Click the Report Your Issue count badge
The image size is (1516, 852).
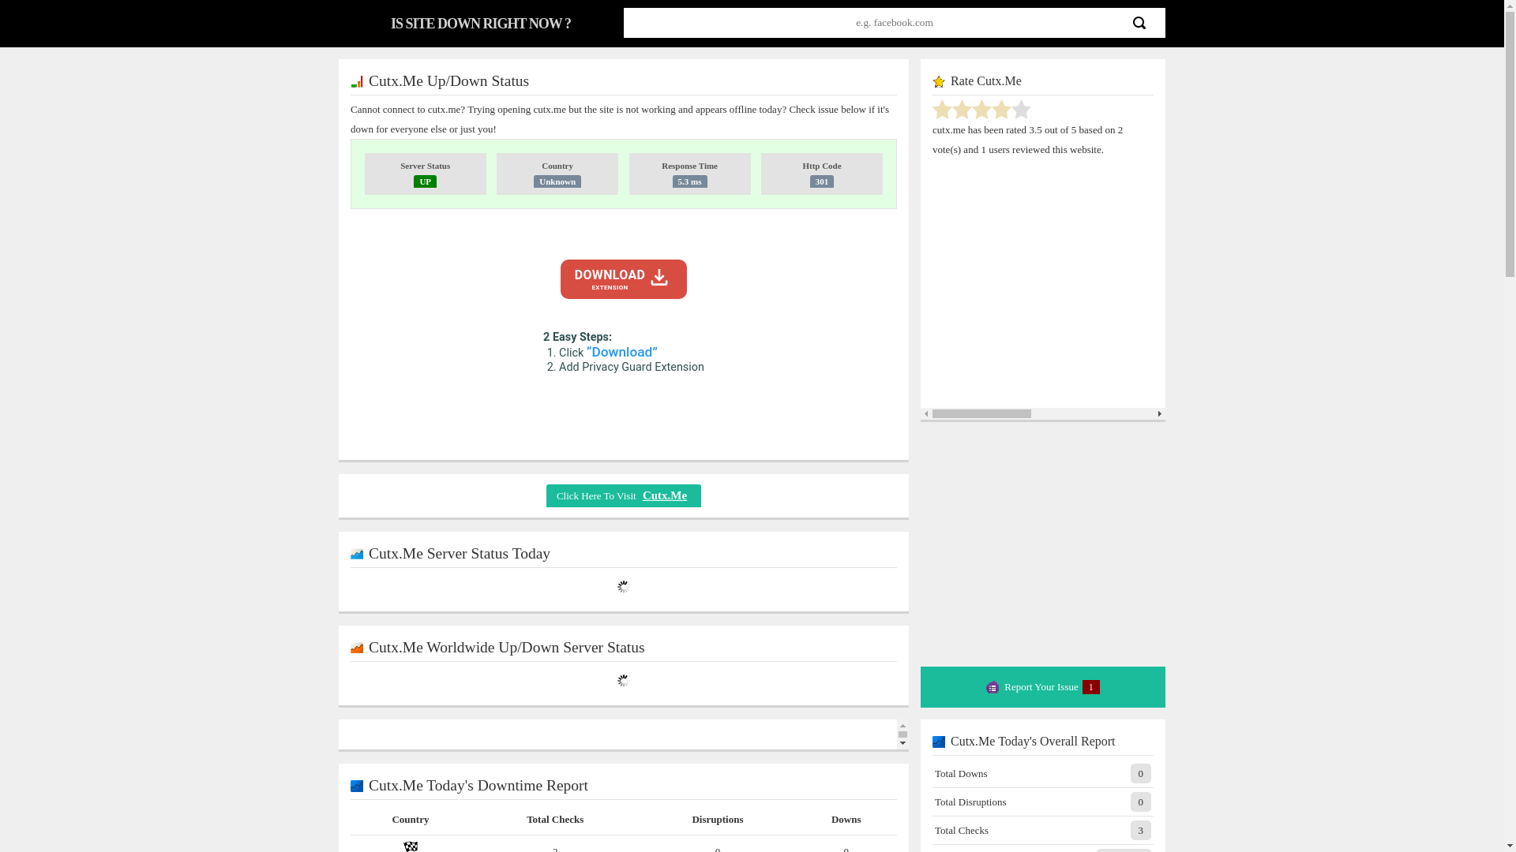1091,687
